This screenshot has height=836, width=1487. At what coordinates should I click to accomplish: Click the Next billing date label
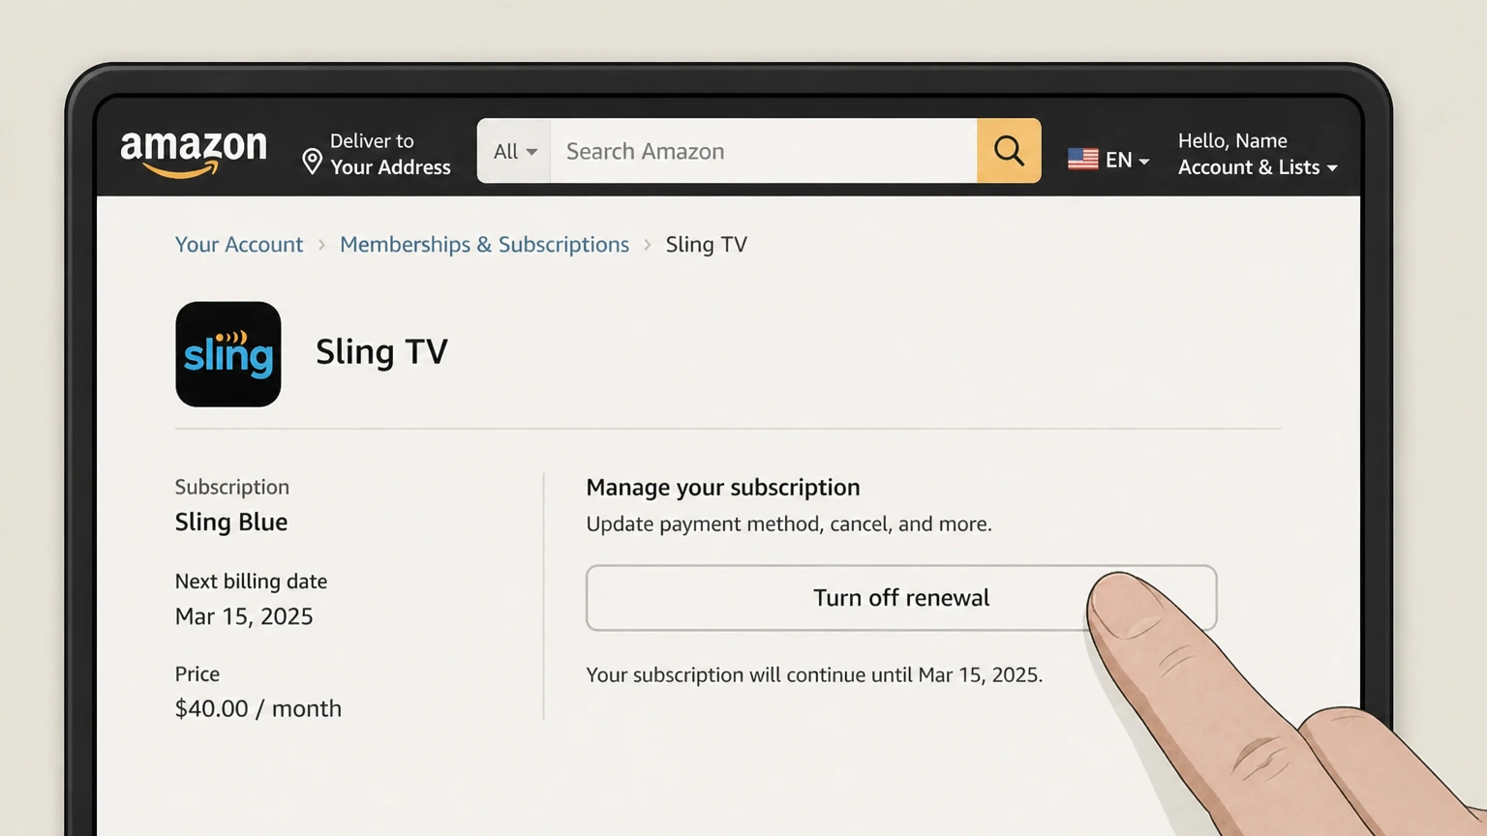(x=251, y=582)
